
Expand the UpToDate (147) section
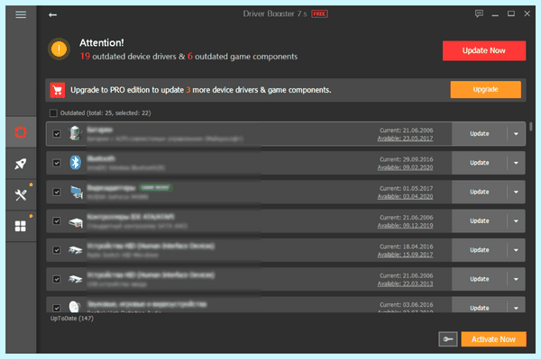tap(72, 319)
